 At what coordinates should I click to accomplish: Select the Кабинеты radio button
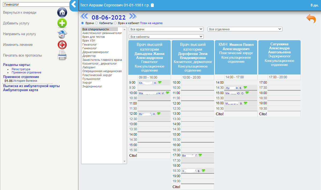click(x=96, y=23)
